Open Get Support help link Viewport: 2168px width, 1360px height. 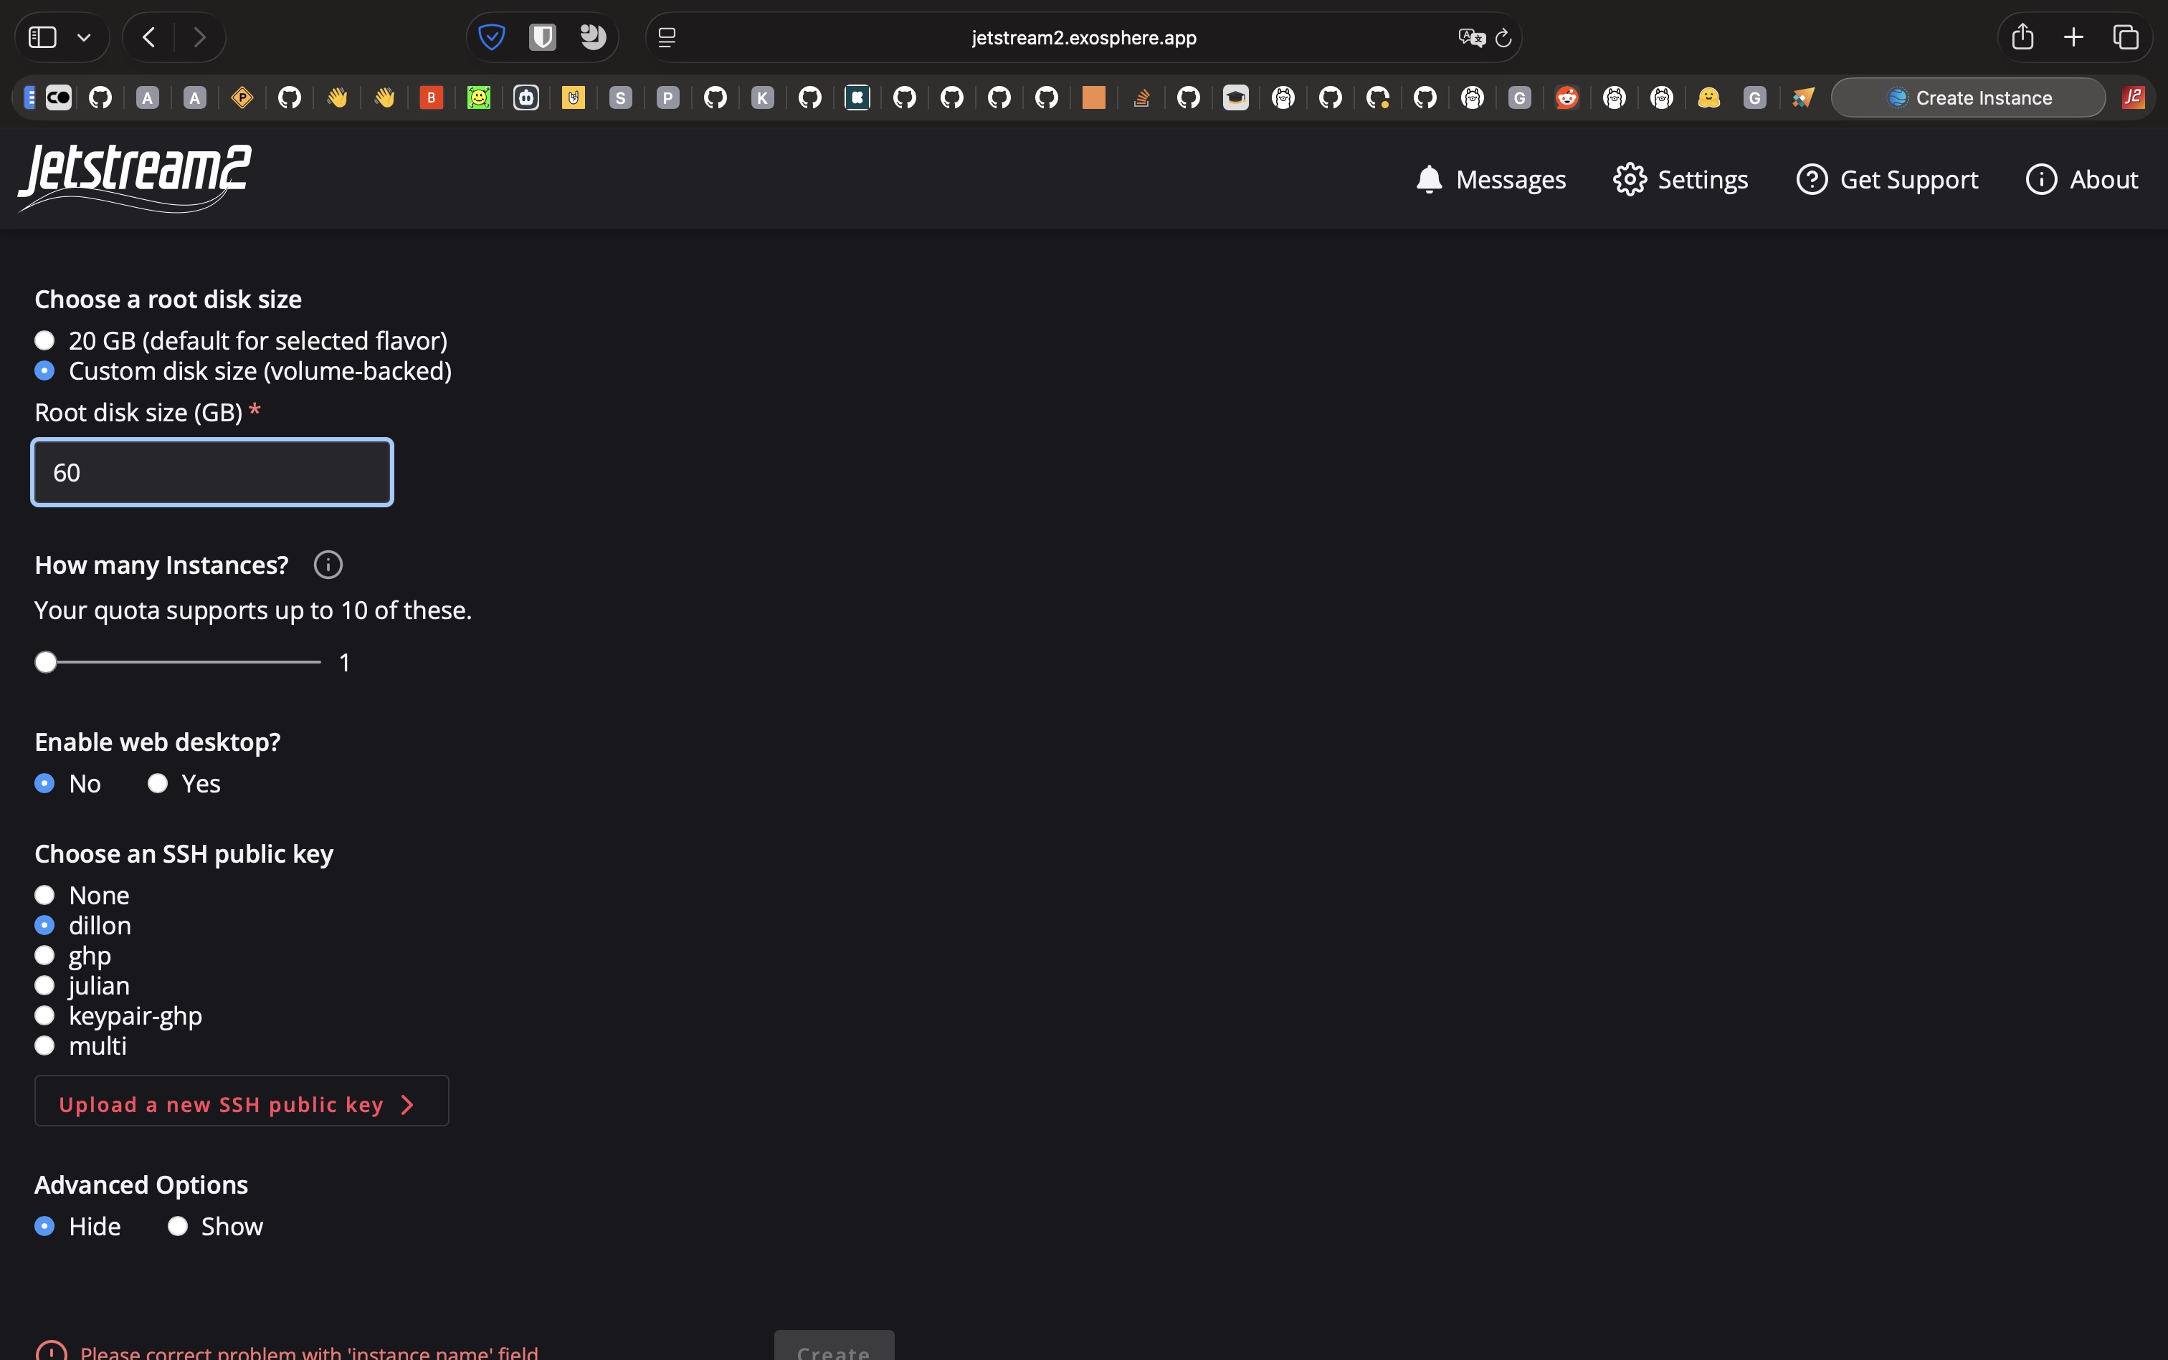(x=1887, y=179)
